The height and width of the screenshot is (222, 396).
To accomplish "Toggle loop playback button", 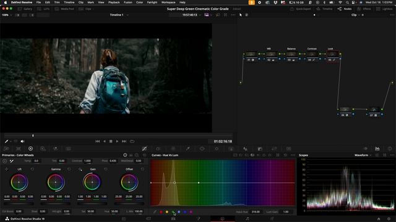I will (x=132, y=141).
